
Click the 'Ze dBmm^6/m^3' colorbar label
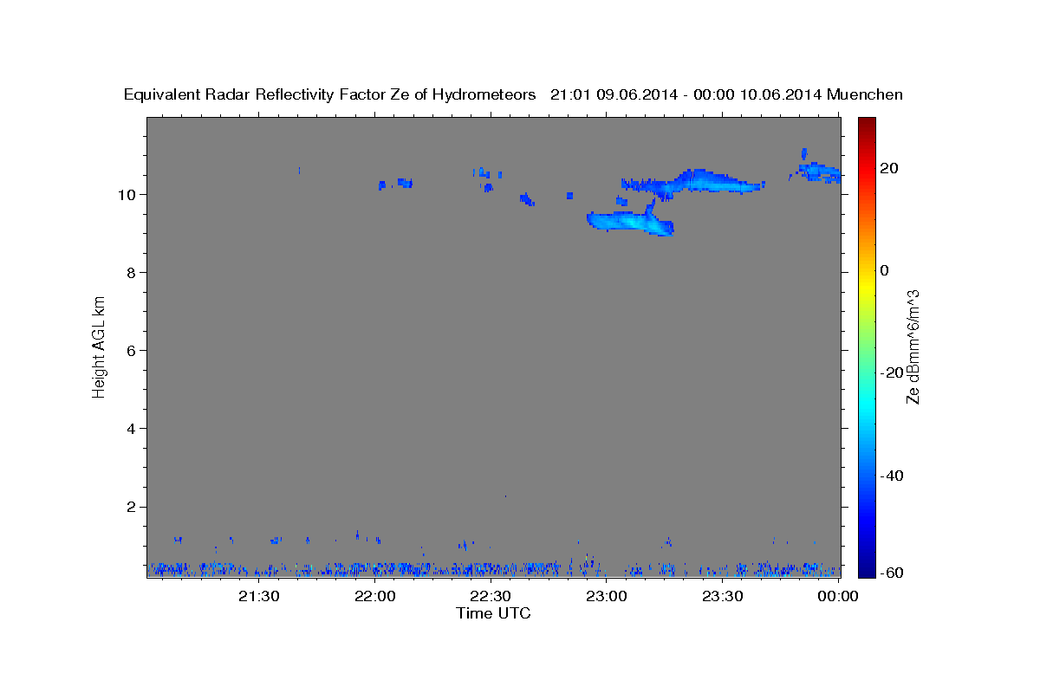[913, 346]
